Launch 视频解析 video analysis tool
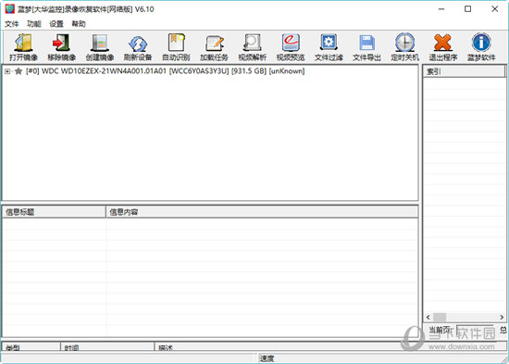This screenshot has height=364, width=509. click(253, 47)
